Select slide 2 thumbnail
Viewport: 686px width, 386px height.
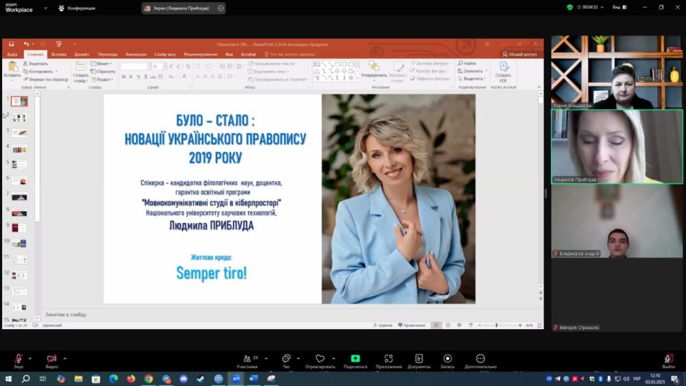click(19, 118)
